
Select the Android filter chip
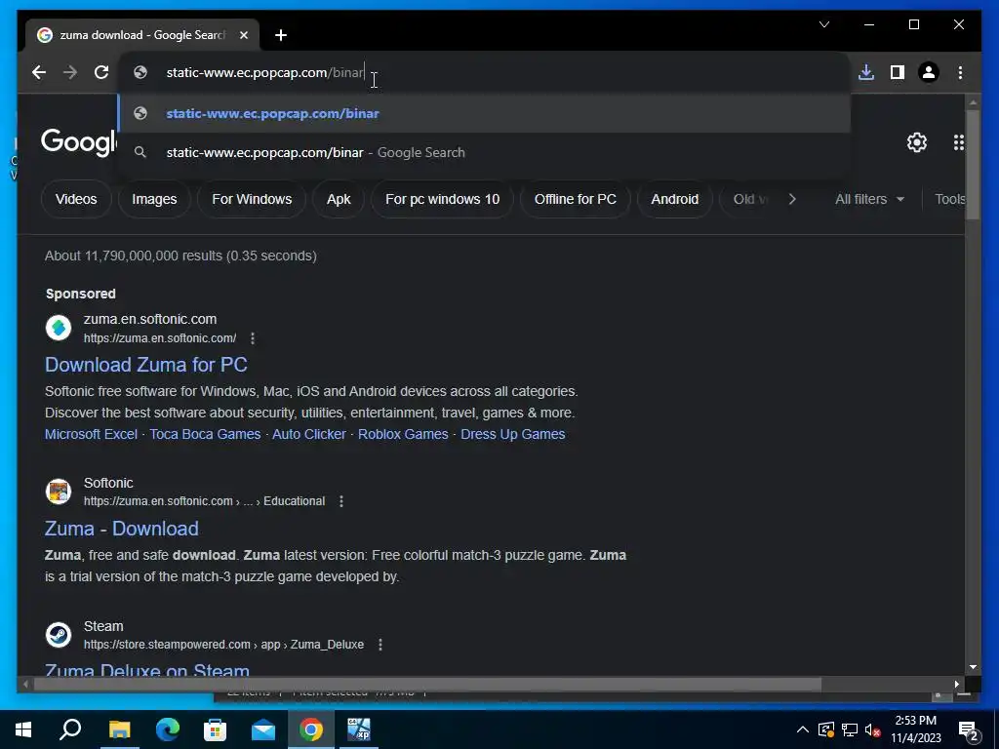coord(675,199)
